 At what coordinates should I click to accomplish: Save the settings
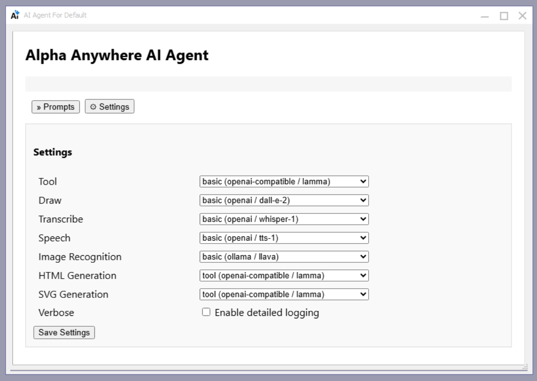[x=64, y=333]
